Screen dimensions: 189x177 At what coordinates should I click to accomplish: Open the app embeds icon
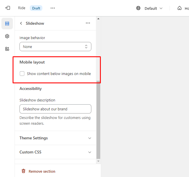point(7,49)
